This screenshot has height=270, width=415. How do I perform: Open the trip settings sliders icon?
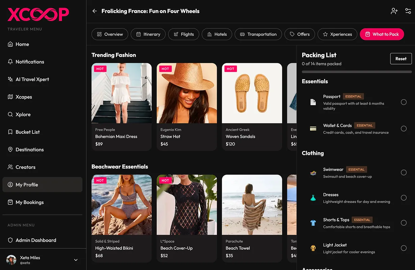[x=408, y=11]
